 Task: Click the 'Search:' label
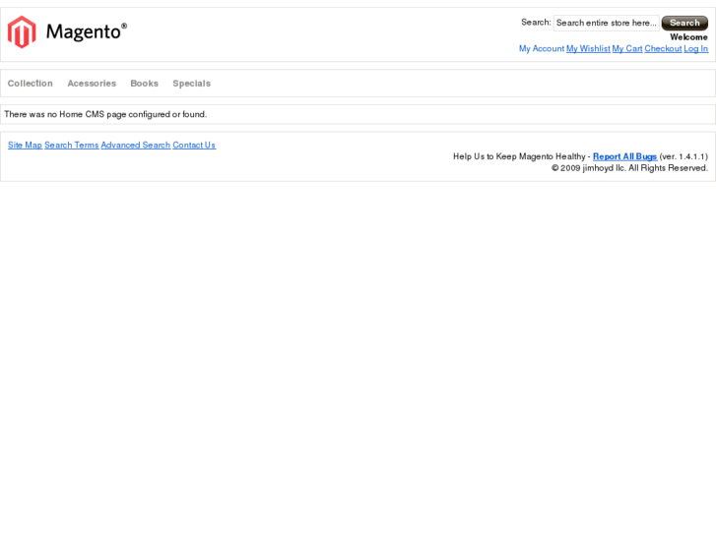536,23
